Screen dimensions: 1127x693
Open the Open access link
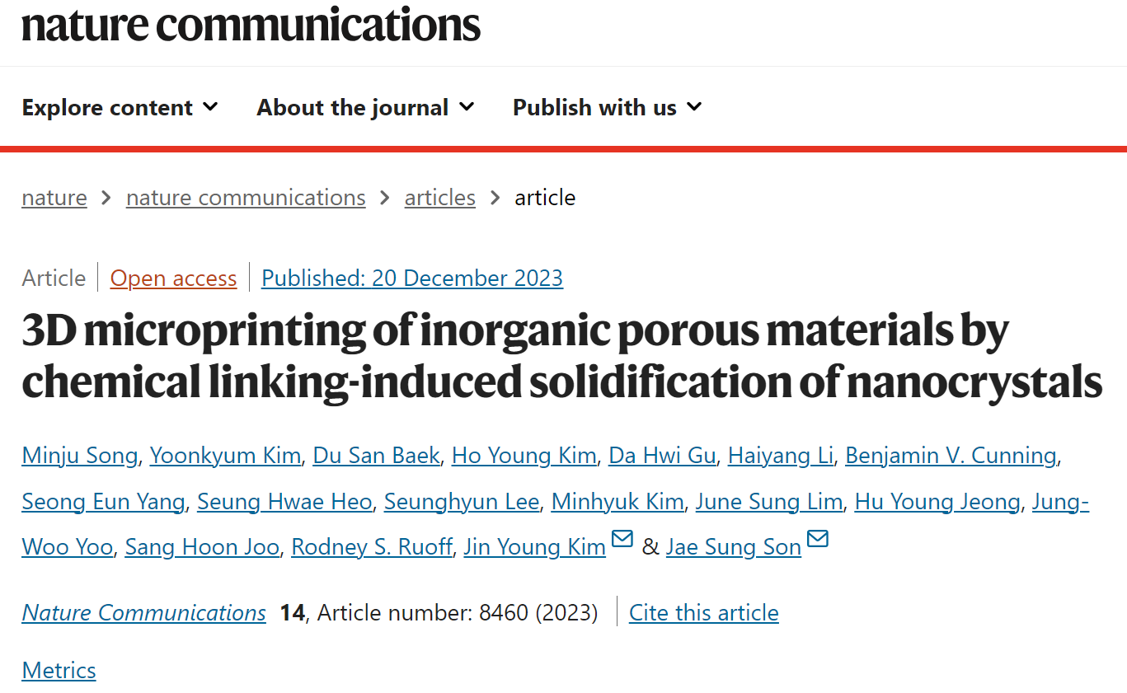173,279
